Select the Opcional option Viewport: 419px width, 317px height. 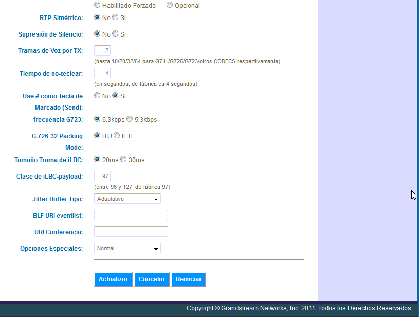(169, 5)
